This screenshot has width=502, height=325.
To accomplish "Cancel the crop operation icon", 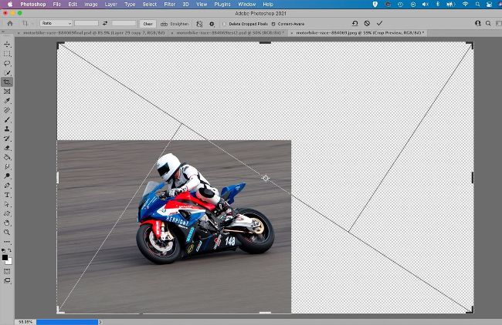I will [367, 23].
